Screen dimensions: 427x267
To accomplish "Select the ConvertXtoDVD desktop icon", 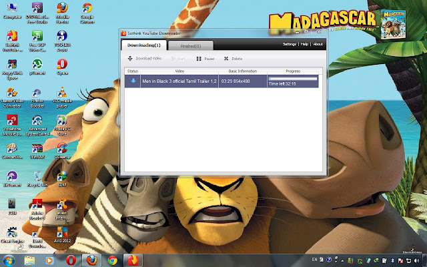I will click(12, 151).
